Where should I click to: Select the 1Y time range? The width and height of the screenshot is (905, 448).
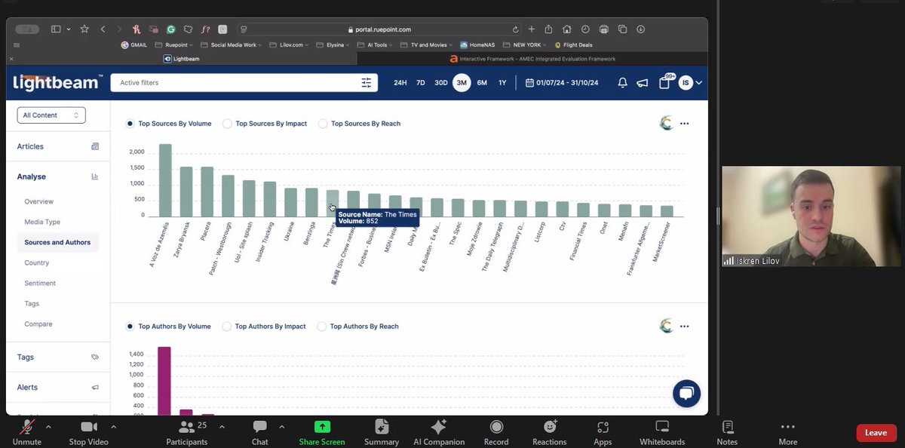tap(502, 83)
